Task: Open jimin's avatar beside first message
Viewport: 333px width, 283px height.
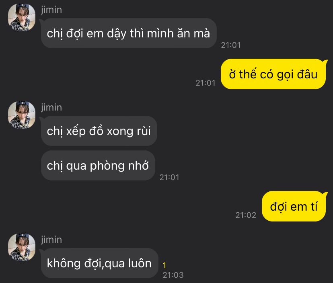Action: click(x=22, y=17)
